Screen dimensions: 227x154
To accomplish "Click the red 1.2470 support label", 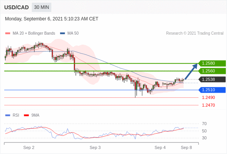I will 209,105.
